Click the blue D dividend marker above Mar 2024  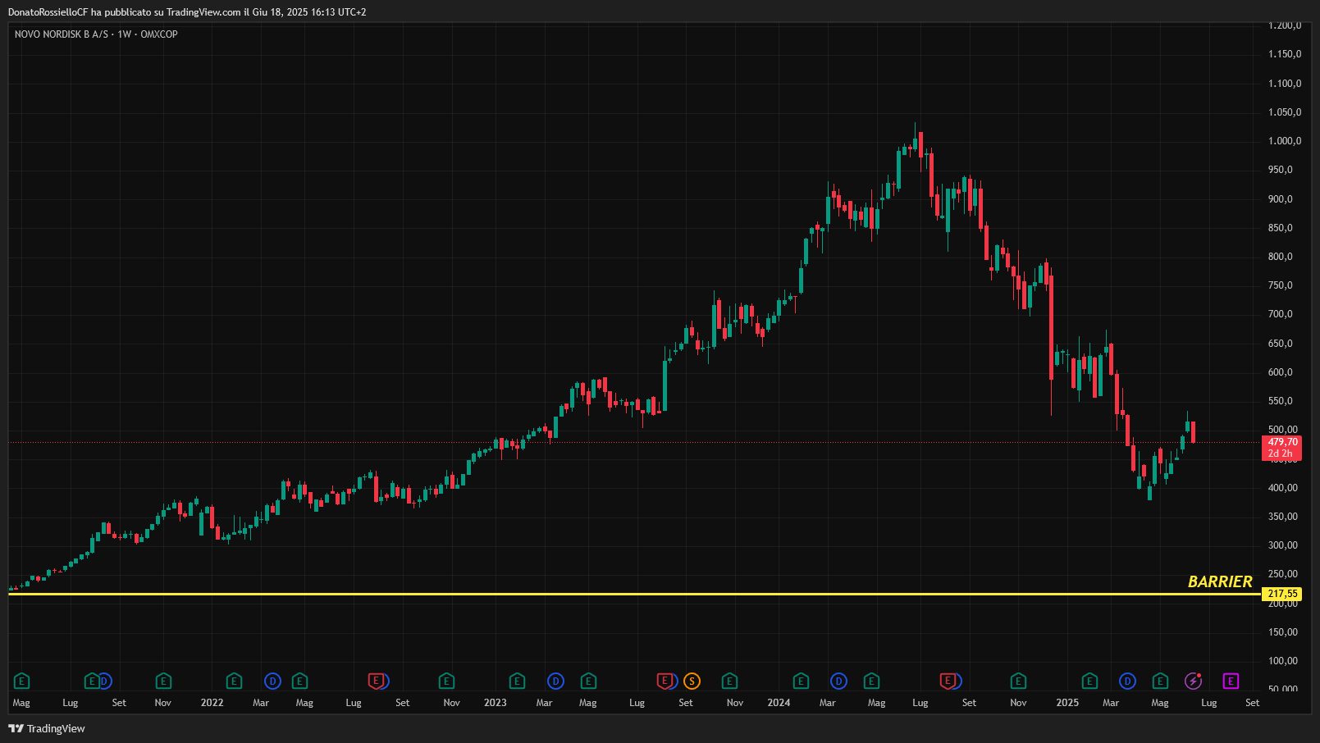pos(838,681)
